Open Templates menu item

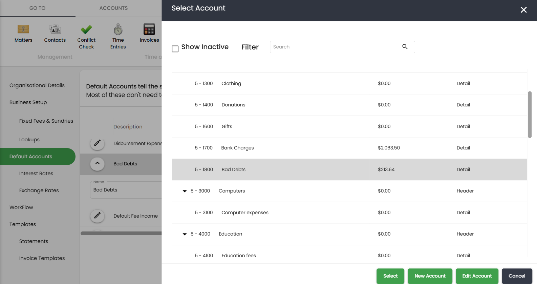point(23,224)
